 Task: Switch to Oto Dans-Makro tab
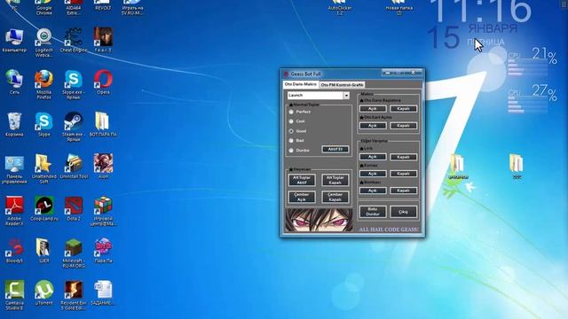pos(300,84)
